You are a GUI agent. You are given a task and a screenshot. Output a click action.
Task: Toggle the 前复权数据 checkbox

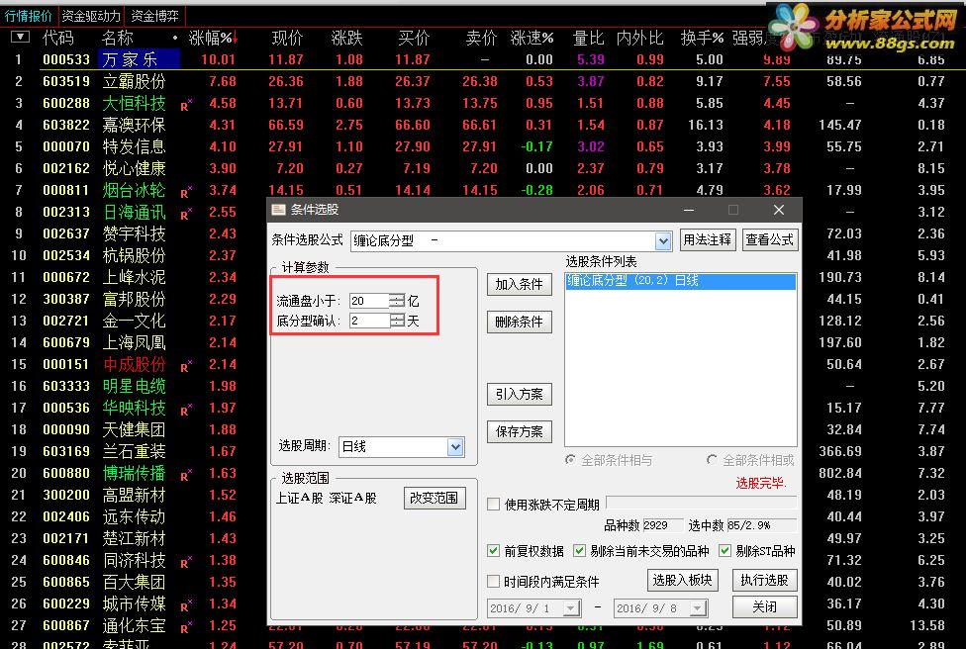[x=493, y=550]
